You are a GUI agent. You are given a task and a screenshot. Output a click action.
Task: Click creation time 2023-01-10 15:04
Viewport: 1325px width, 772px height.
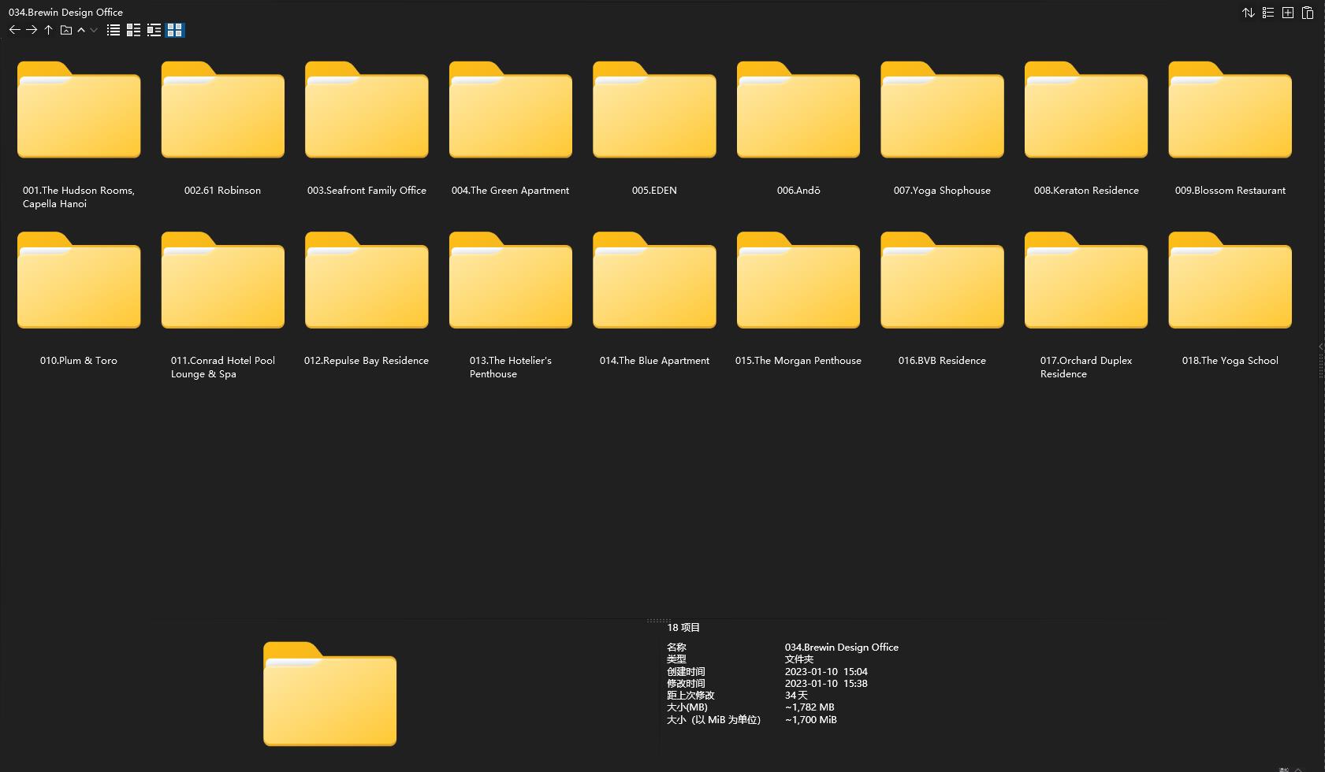[826, 671]
